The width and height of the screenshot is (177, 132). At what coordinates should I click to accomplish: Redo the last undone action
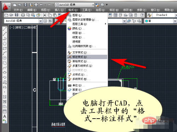pyautogui.click(x=49, y=5)
